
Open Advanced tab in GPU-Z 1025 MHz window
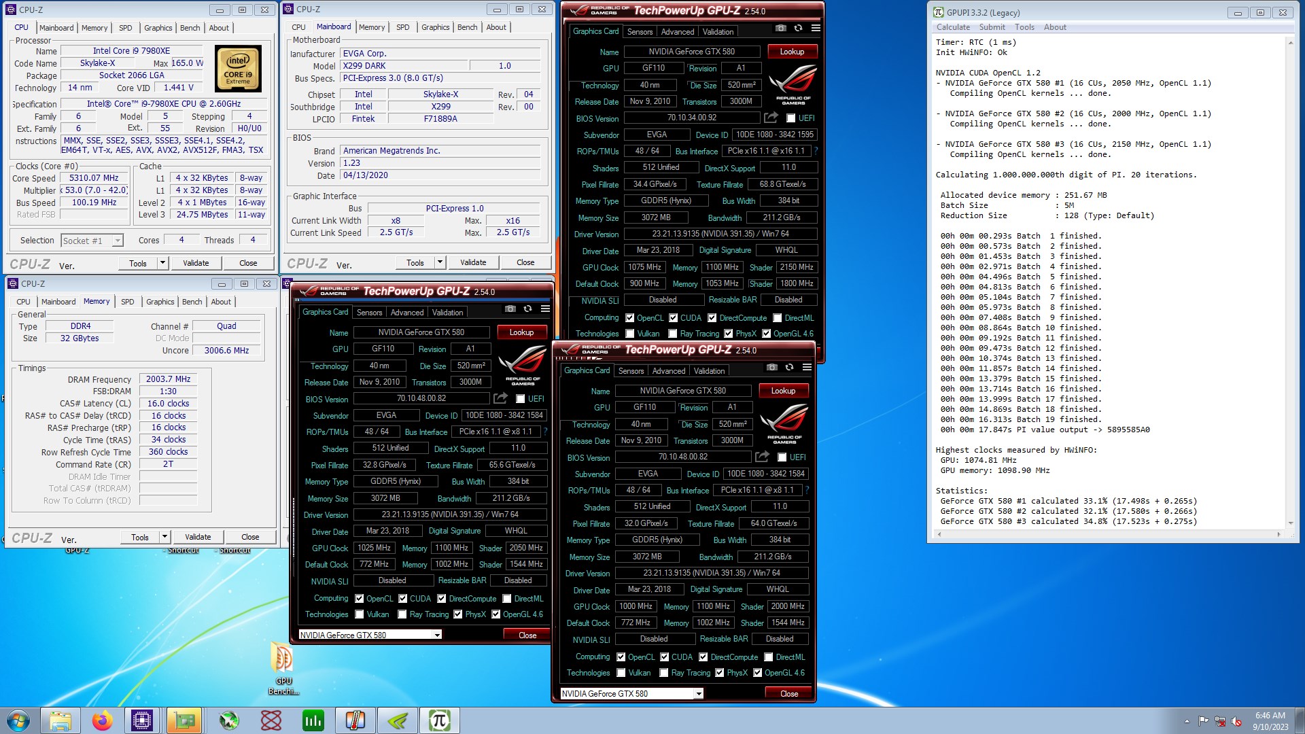pyautogui.click(x=407, y=313)
